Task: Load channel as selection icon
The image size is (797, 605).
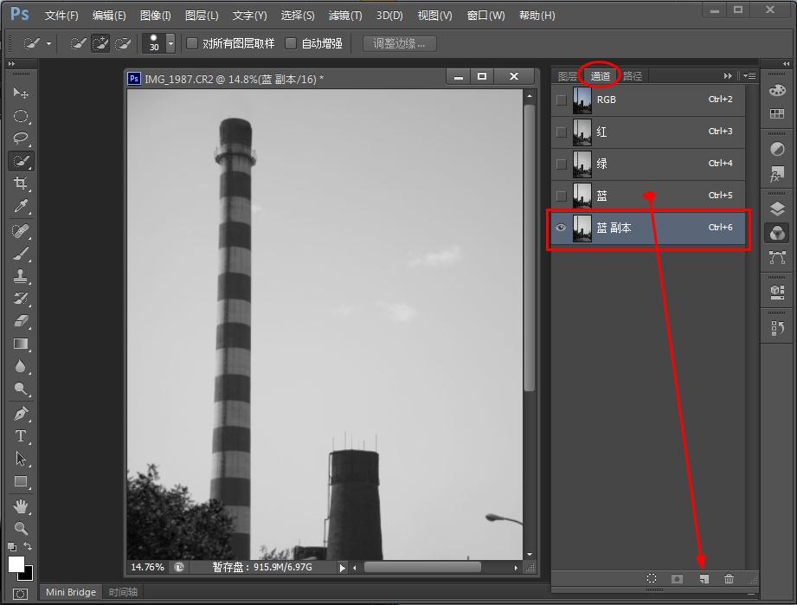Action: 652,579
